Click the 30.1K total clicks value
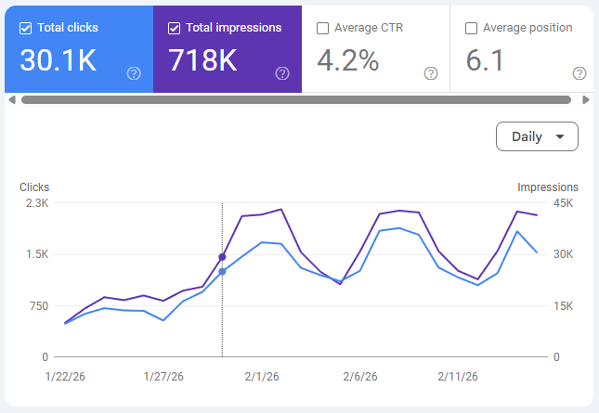The height and width of the screenshot is (413, 599). 59,60
